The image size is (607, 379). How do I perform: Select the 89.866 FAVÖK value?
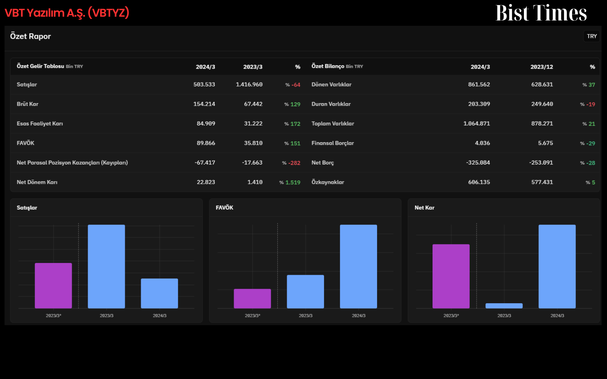(x=206, y=143)
